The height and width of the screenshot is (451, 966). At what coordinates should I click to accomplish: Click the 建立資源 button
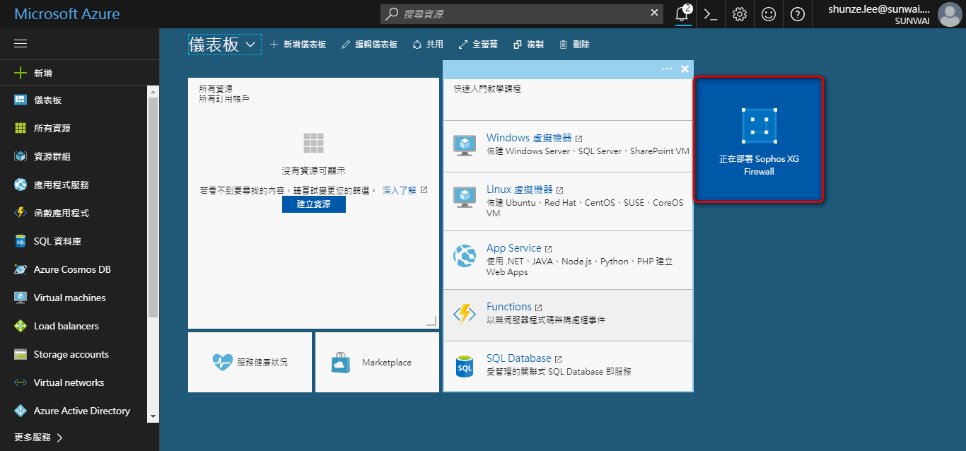tap(313, 204)
